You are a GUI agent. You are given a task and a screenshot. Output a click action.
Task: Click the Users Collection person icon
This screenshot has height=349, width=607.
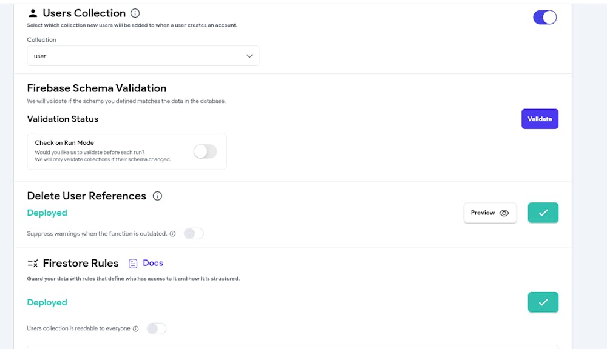[x=33, y=13]
